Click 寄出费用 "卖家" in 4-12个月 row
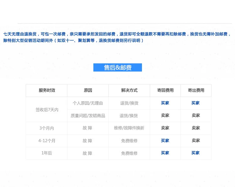This screenshot has width=235, height=187. click(196, 141)
